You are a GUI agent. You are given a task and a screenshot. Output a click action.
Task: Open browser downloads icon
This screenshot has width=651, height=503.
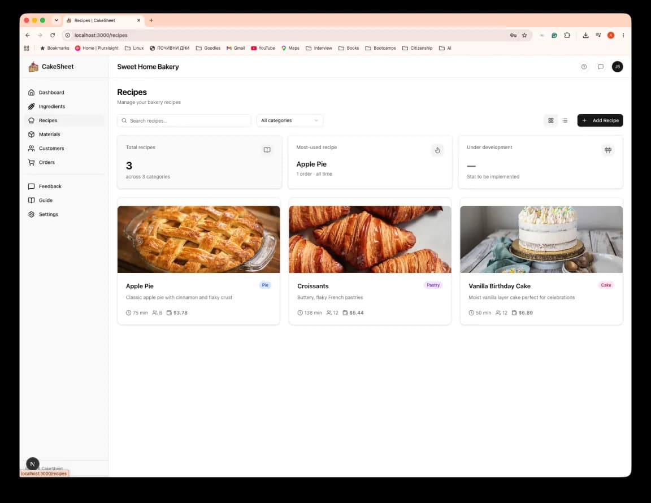[x=585, y=35]
